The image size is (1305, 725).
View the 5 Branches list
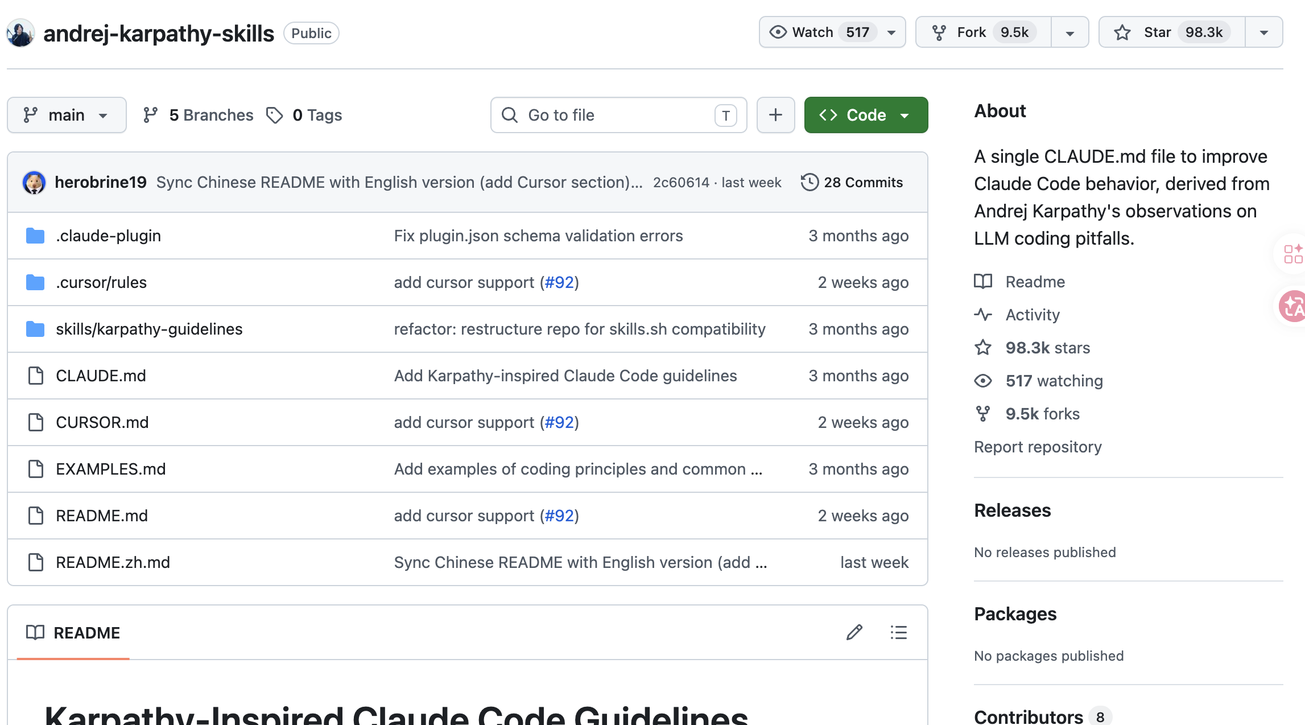pos(198,115)
